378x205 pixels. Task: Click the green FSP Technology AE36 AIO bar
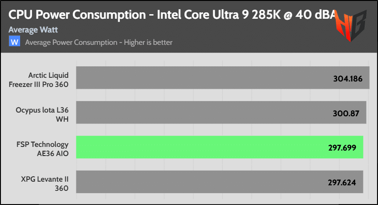point(220,147)
